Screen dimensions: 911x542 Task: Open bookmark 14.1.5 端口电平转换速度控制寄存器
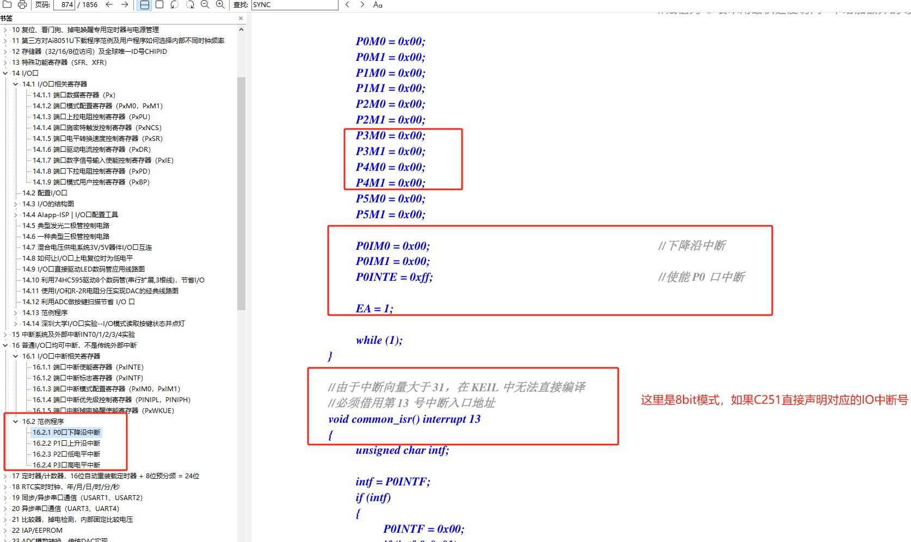point(98,139)
